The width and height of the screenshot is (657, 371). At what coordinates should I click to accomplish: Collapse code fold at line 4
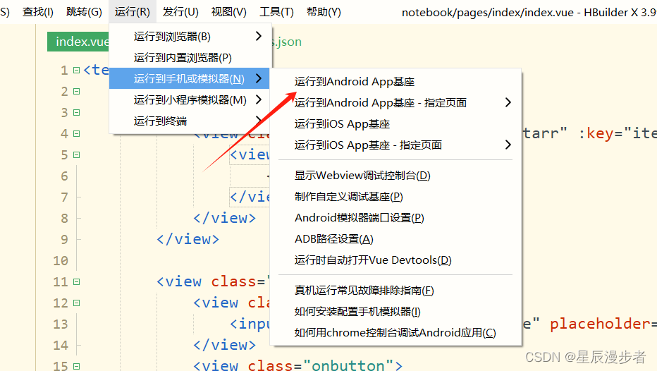pyautogui.click(x=76, y=134)
